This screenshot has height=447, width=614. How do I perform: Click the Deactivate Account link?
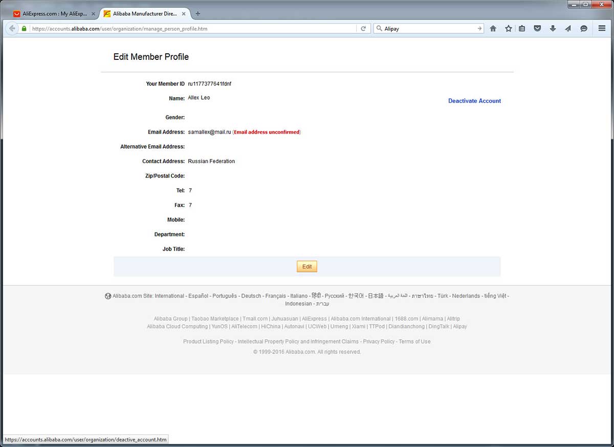pos(475,101)
